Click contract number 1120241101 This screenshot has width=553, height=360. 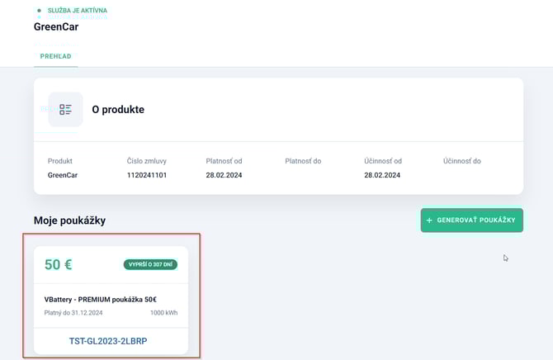(x=147, y=175)
